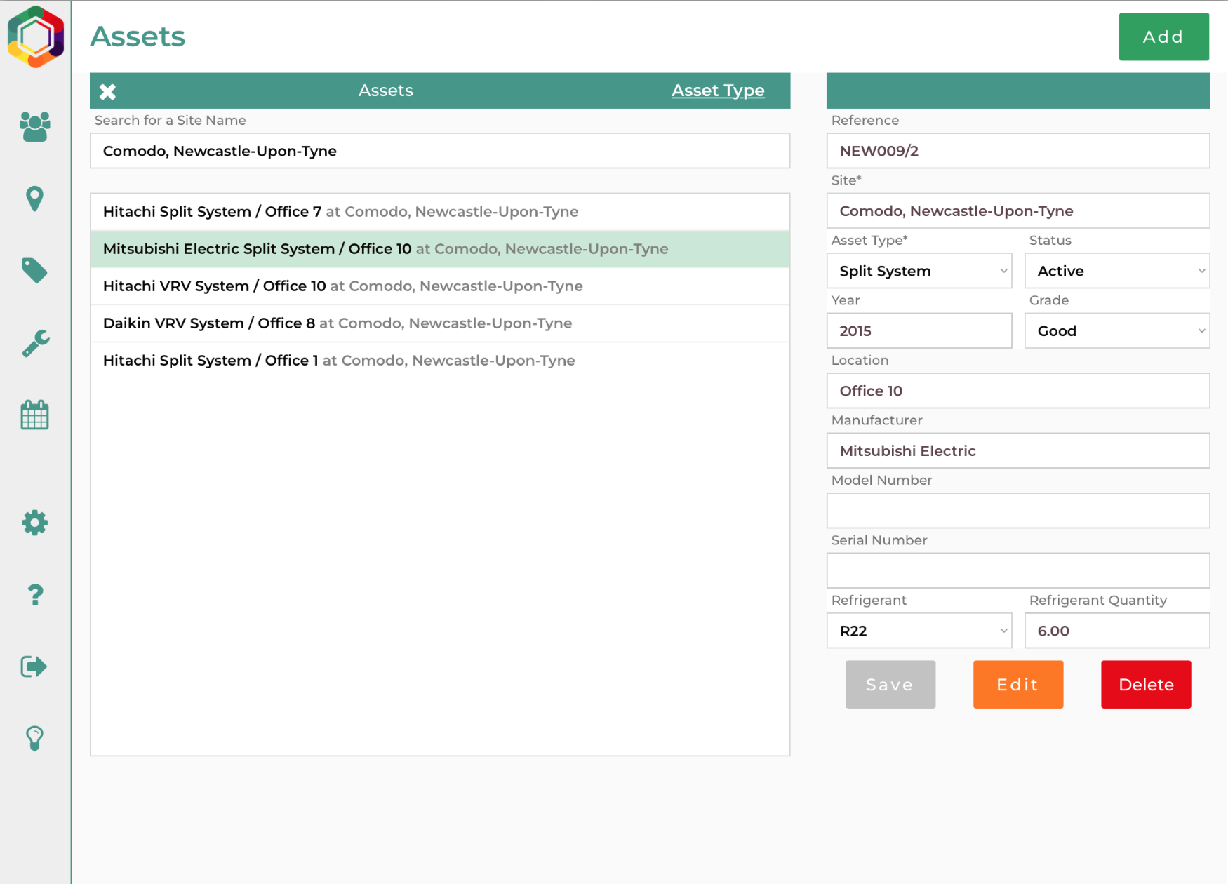Image resolution: width=1228 pixels, height=884 pixels.
Task: Open the Calendar icon in sidebar
Action: (x=35, y=415)
